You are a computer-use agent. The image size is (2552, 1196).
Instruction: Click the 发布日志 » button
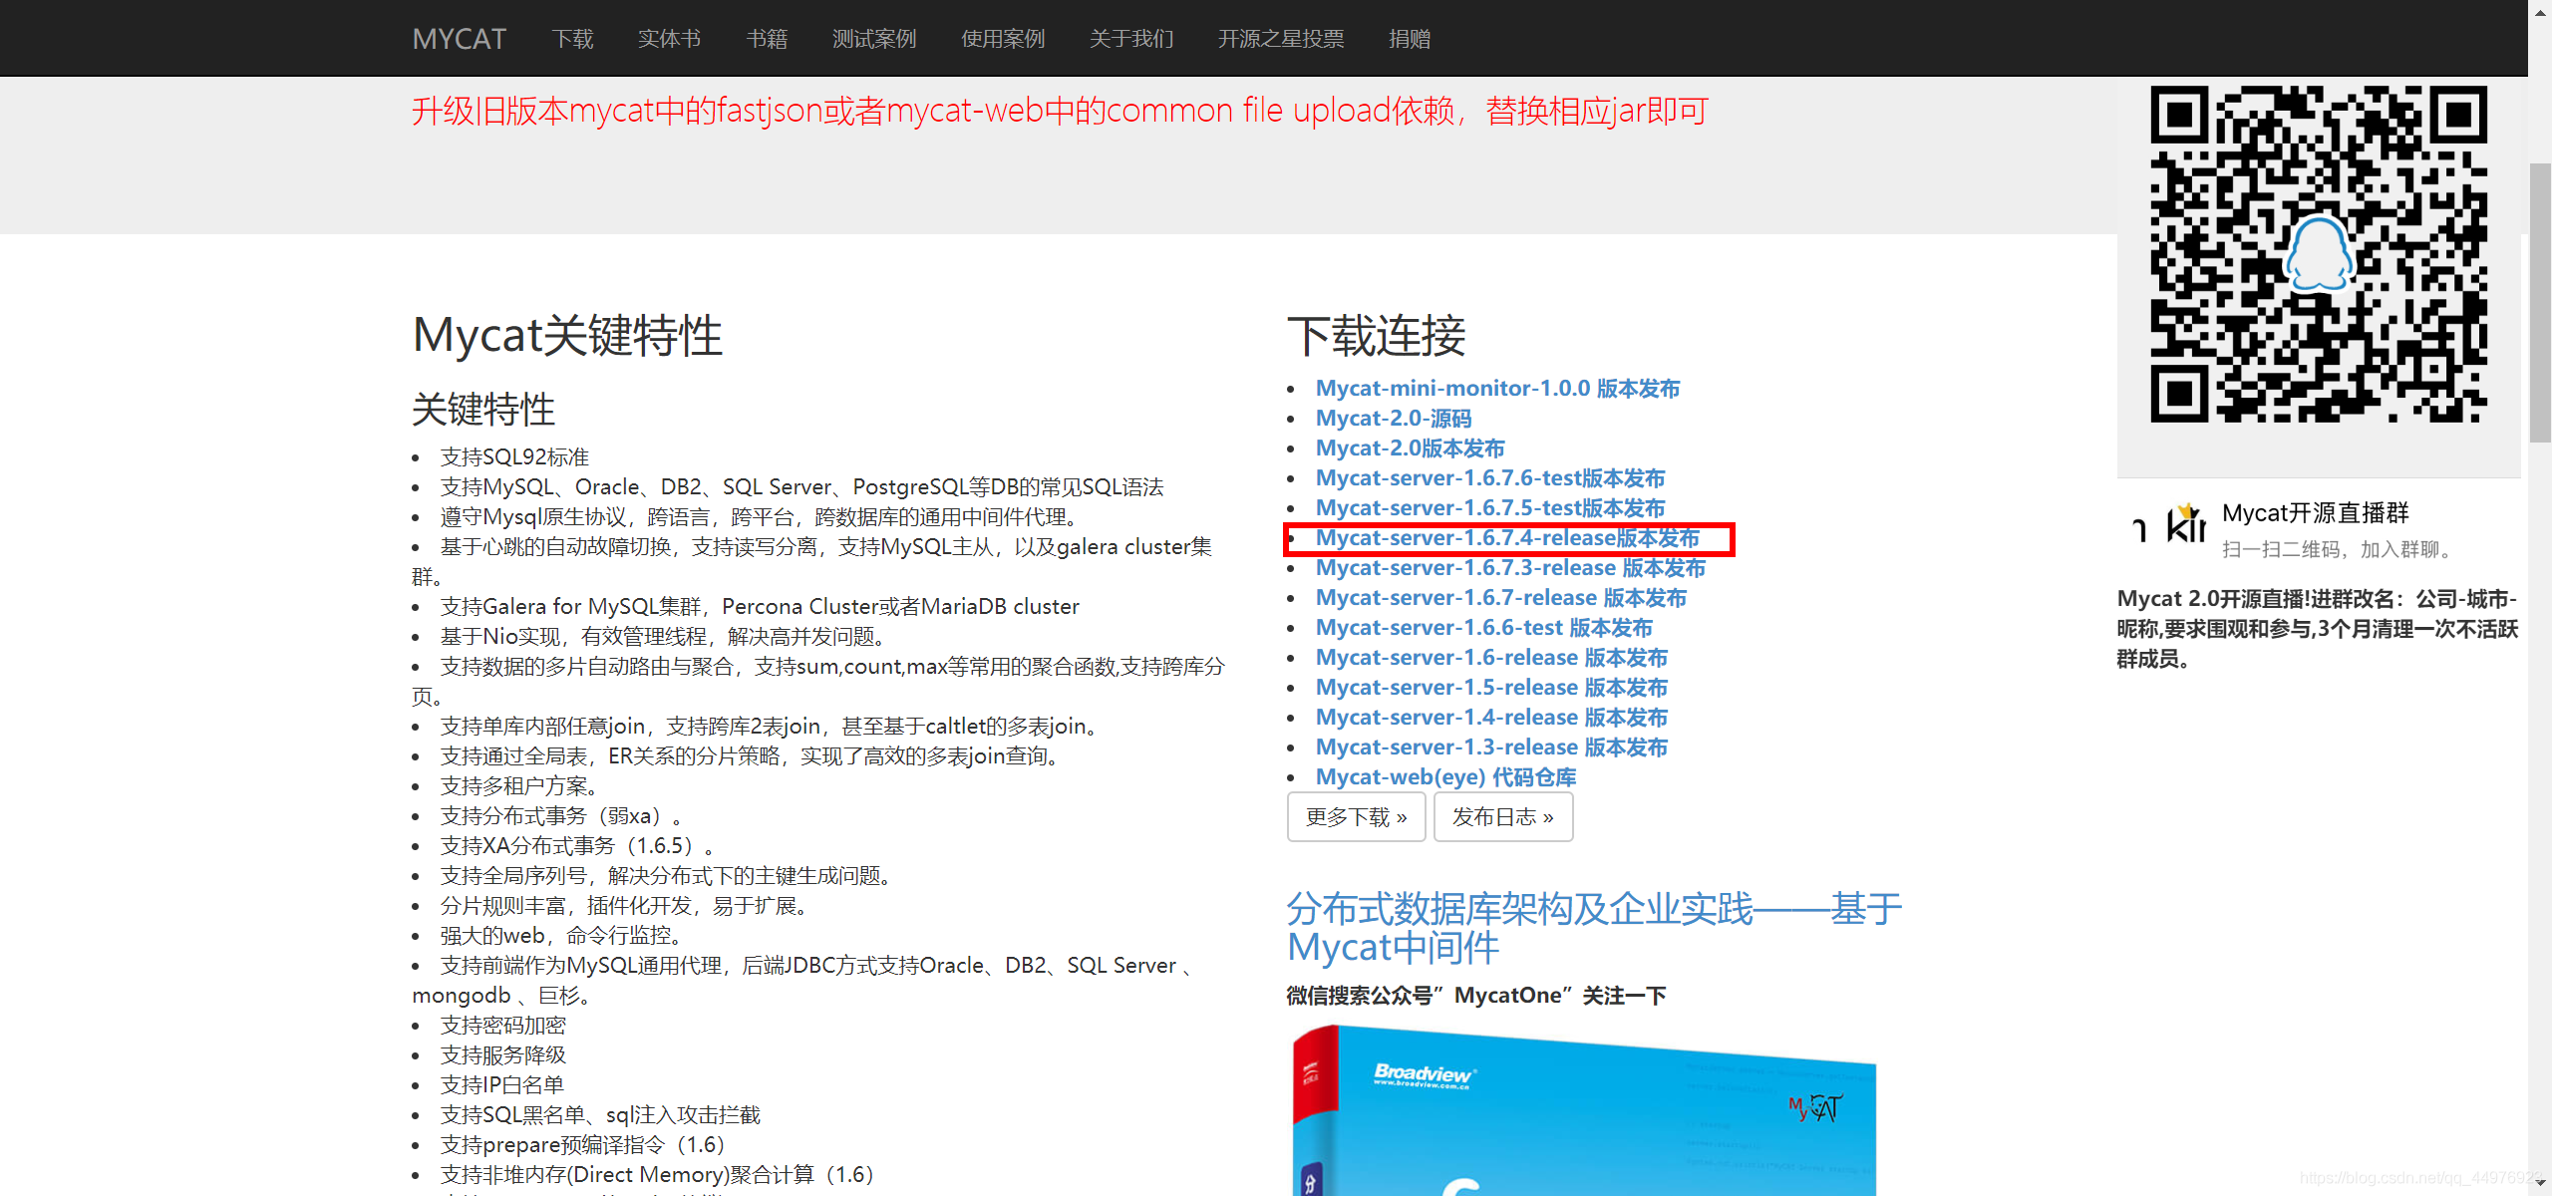click(1503, 817)
